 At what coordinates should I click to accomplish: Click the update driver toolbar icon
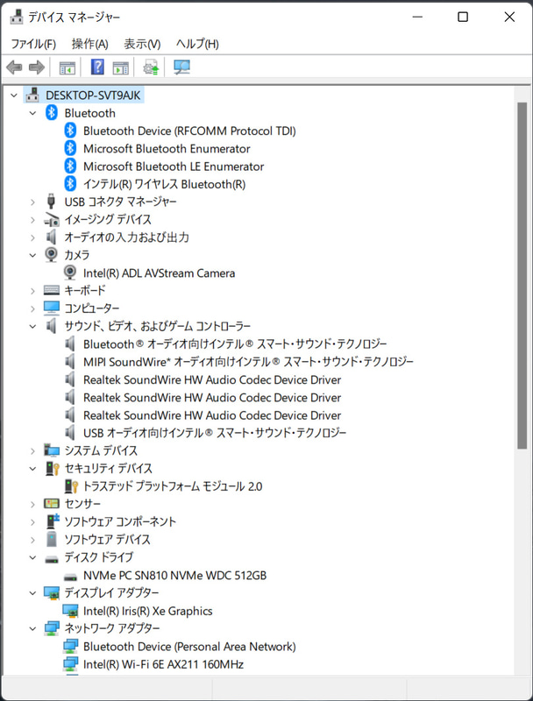coord(151,67)
